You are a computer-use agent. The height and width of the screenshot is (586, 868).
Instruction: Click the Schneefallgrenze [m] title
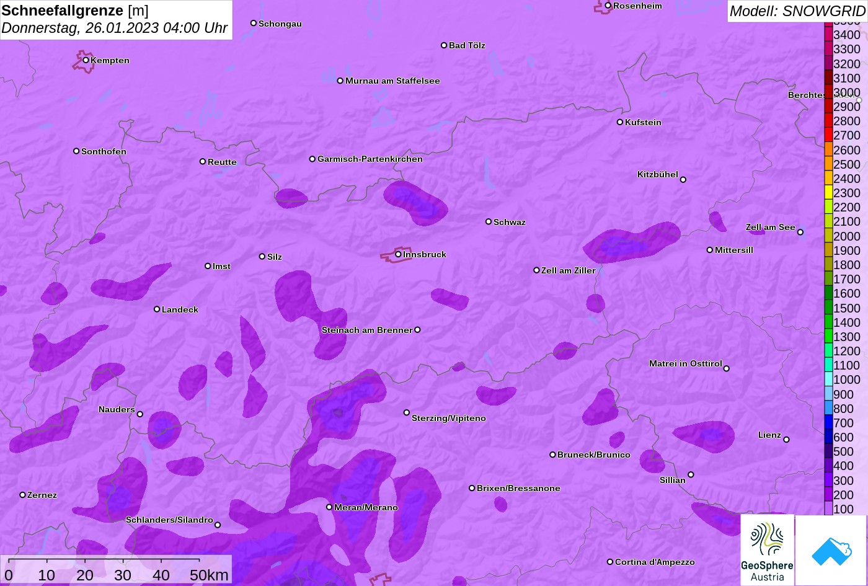[x=75, y=11]
